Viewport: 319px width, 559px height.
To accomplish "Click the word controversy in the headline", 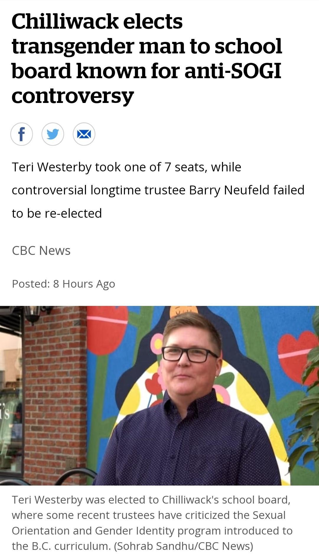I will (x=73, y=96).
